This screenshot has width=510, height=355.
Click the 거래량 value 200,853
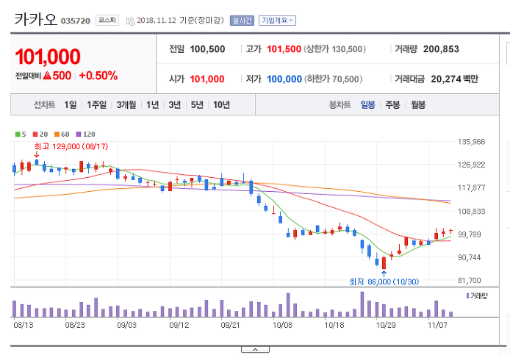pyautogui.click(x=441, y=49)
